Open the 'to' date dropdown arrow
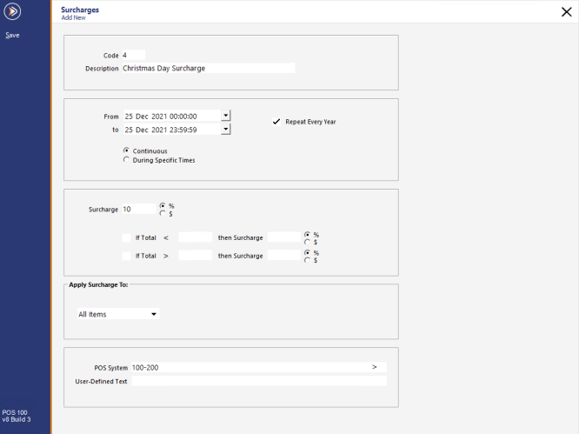 click(225, 129)
